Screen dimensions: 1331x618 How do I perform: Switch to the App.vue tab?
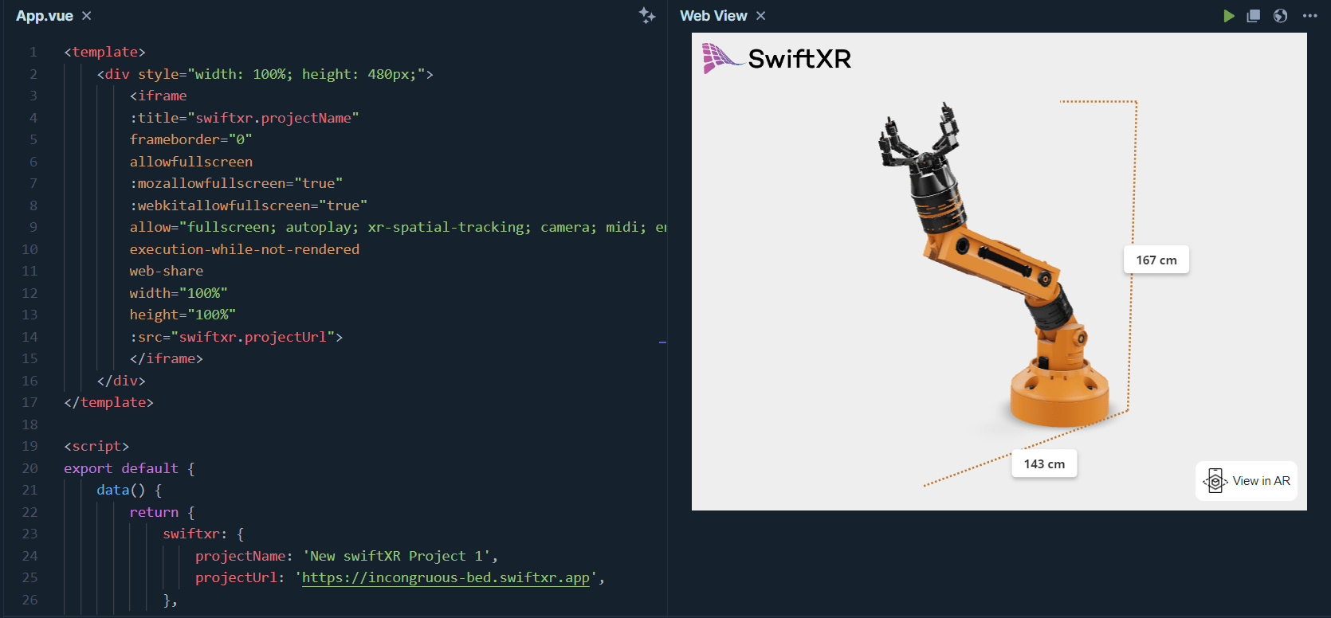coord(45,16)
